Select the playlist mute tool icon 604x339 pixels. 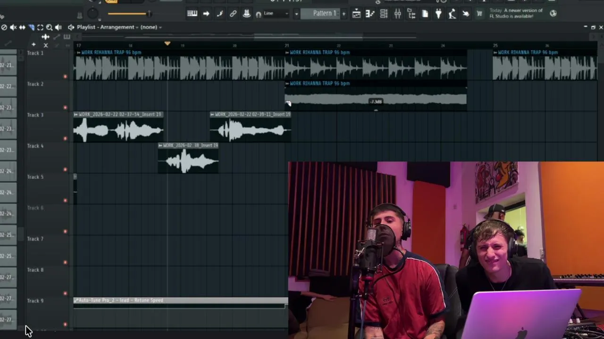pyautogui.click(x=13, y=27)
